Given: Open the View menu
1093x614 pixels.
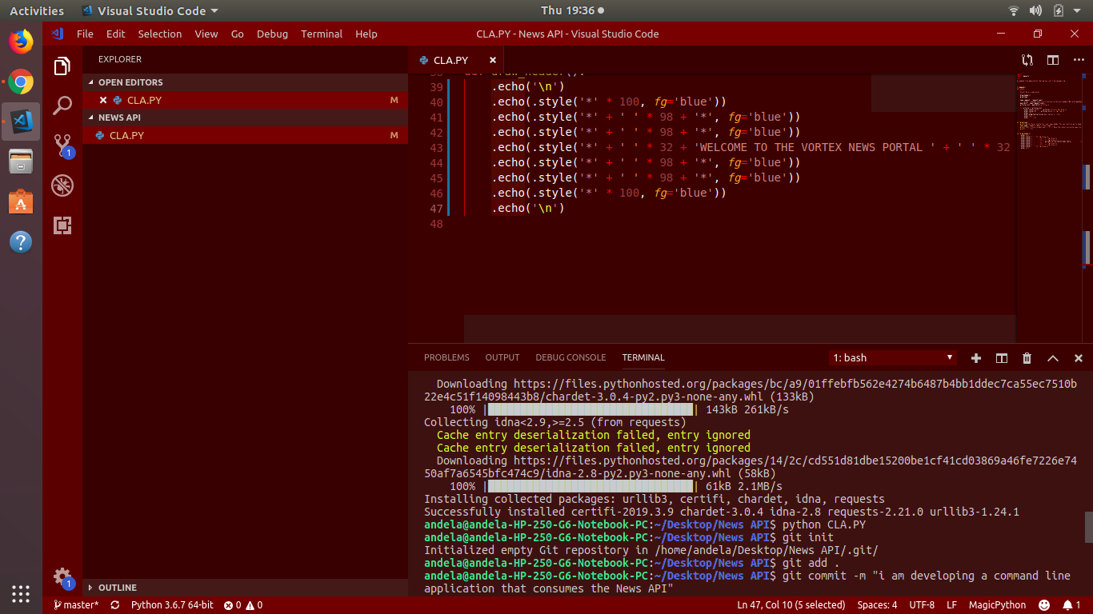Looking at the screenshot, I should pos(206,34).
